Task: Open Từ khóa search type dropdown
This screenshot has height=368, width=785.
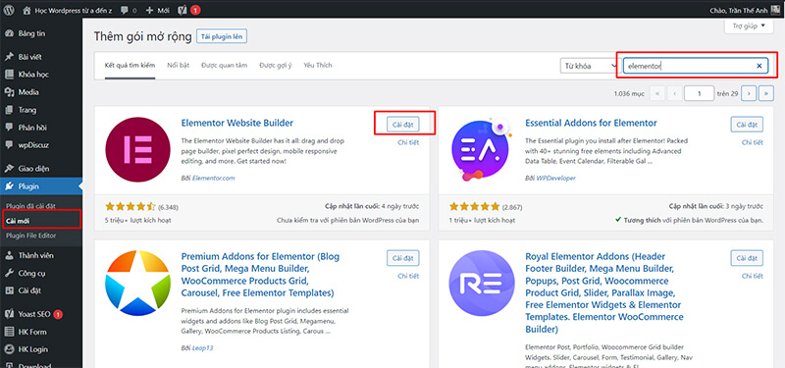Action: coord(591,66)
